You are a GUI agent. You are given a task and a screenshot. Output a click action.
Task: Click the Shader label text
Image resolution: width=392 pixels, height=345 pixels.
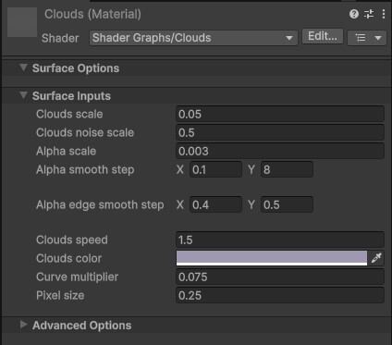click(x=60, y=38)
